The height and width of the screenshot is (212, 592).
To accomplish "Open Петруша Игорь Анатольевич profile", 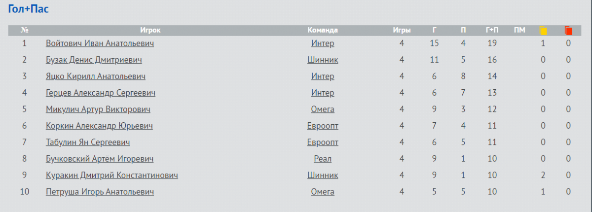I will [100, 192].
